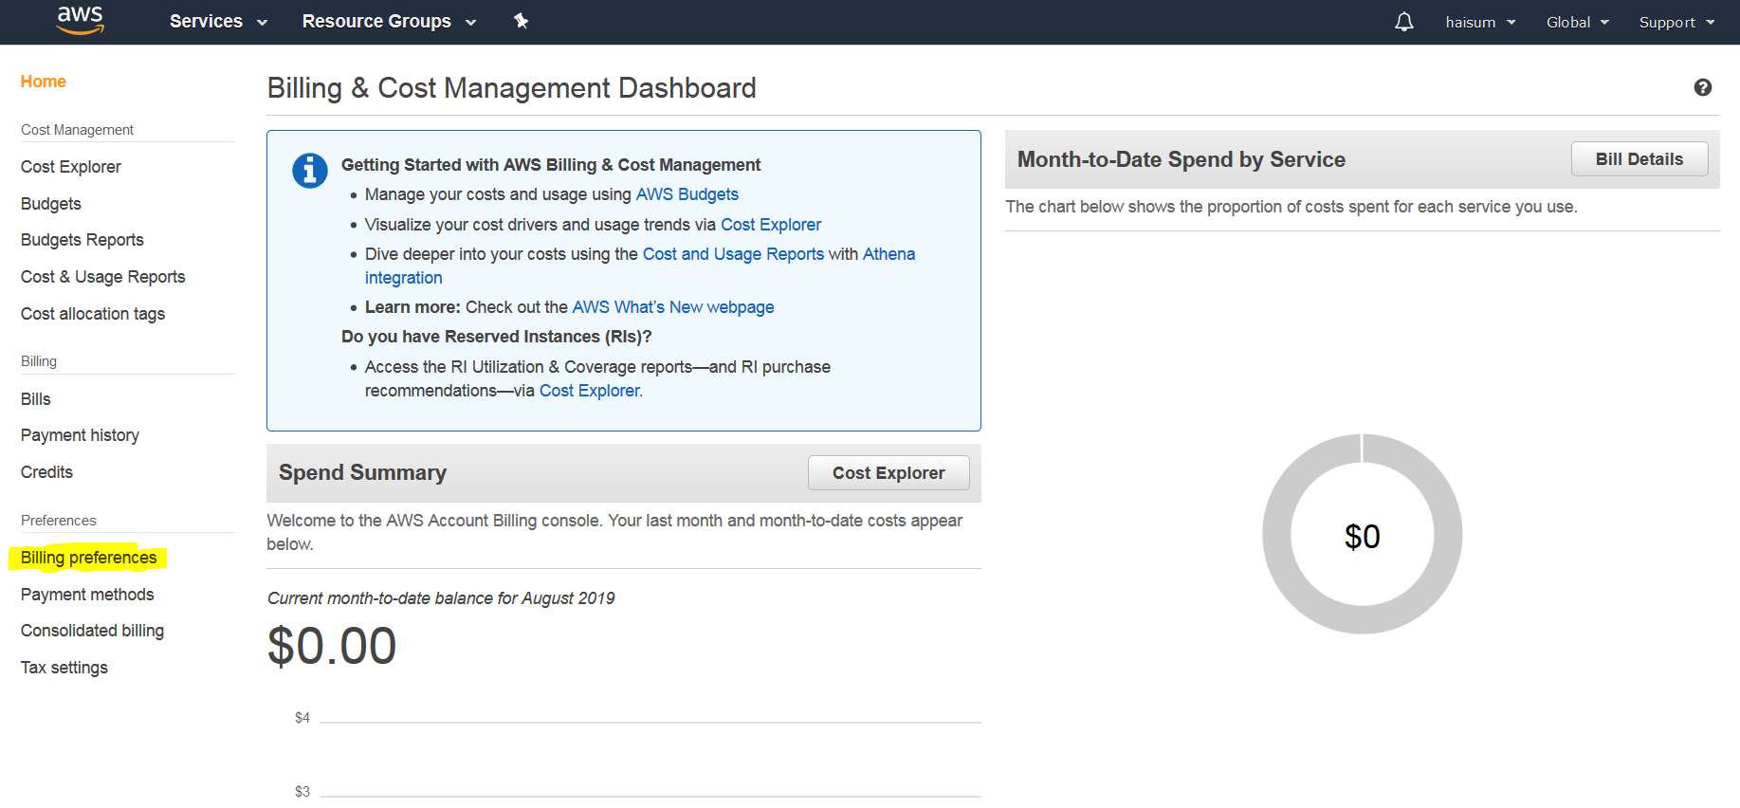Screen dimensions: 1740x808
Task: Open Billing preferences
Action: pos(89,558)
